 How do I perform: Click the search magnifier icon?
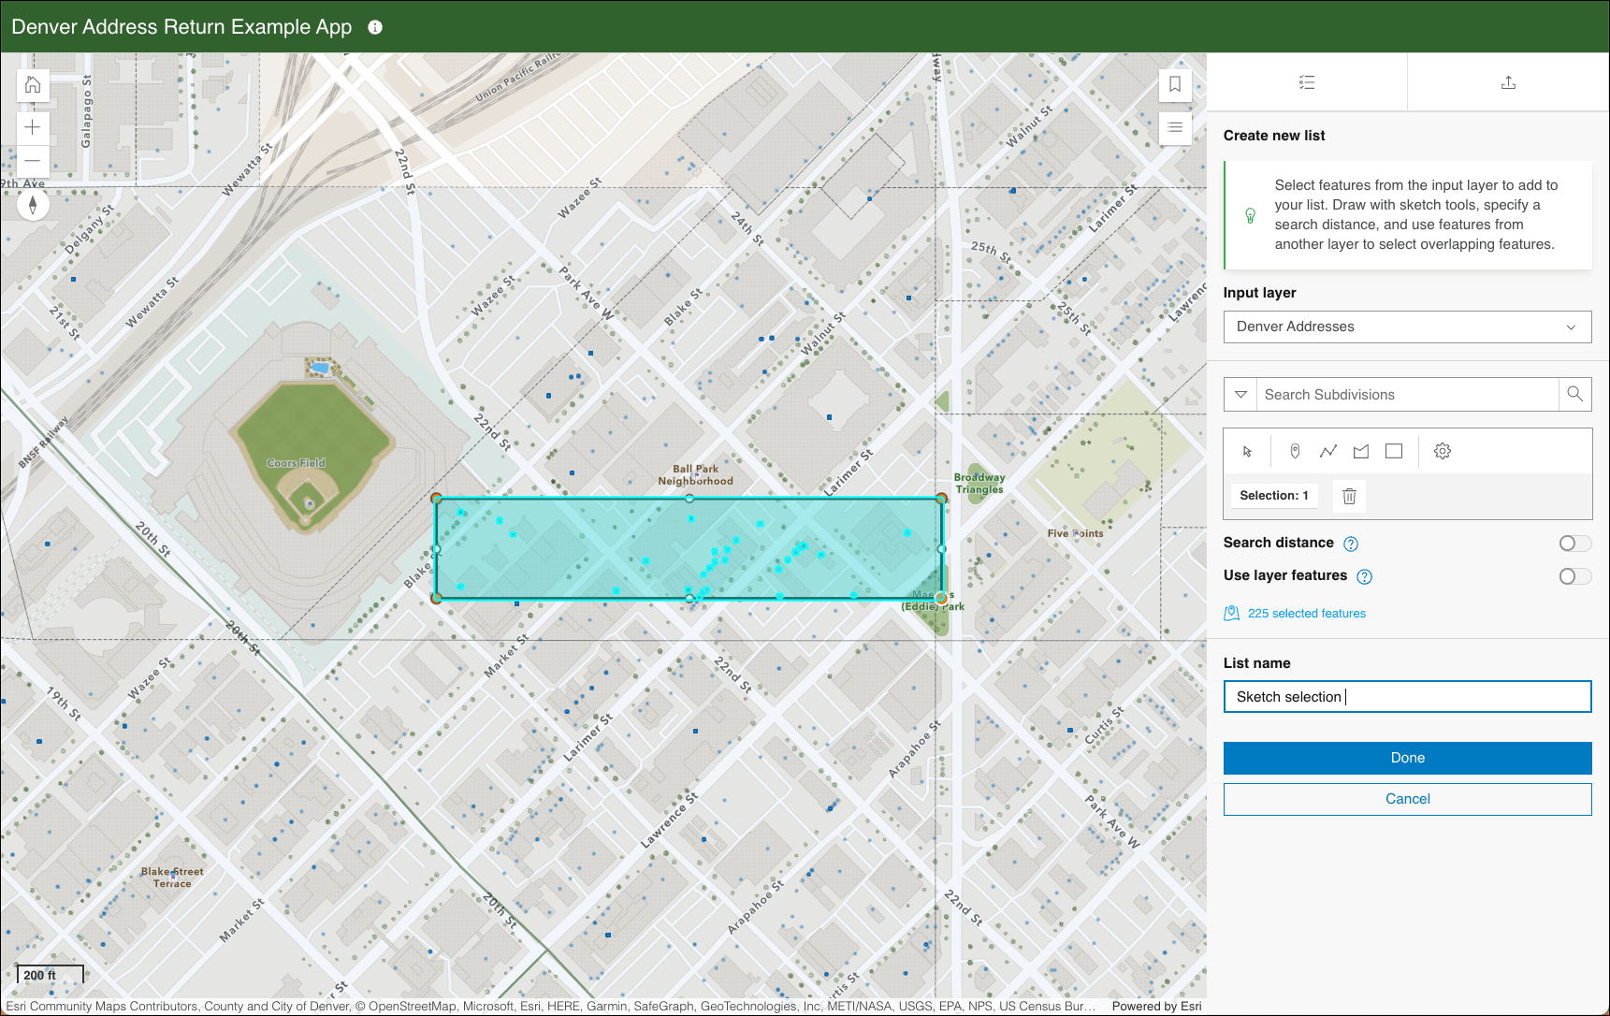coord(1574,394)
